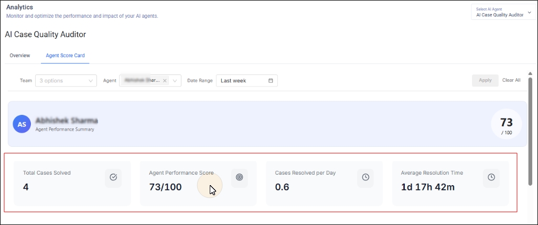
Task: Select the Average Resolution Time card value
Action: tap(428, 187)
